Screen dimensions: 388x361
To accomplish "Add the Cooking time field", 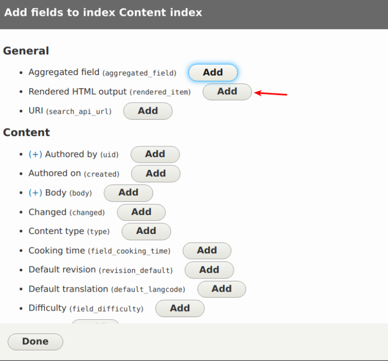I will pyautogui.click(x=207, y=250).
